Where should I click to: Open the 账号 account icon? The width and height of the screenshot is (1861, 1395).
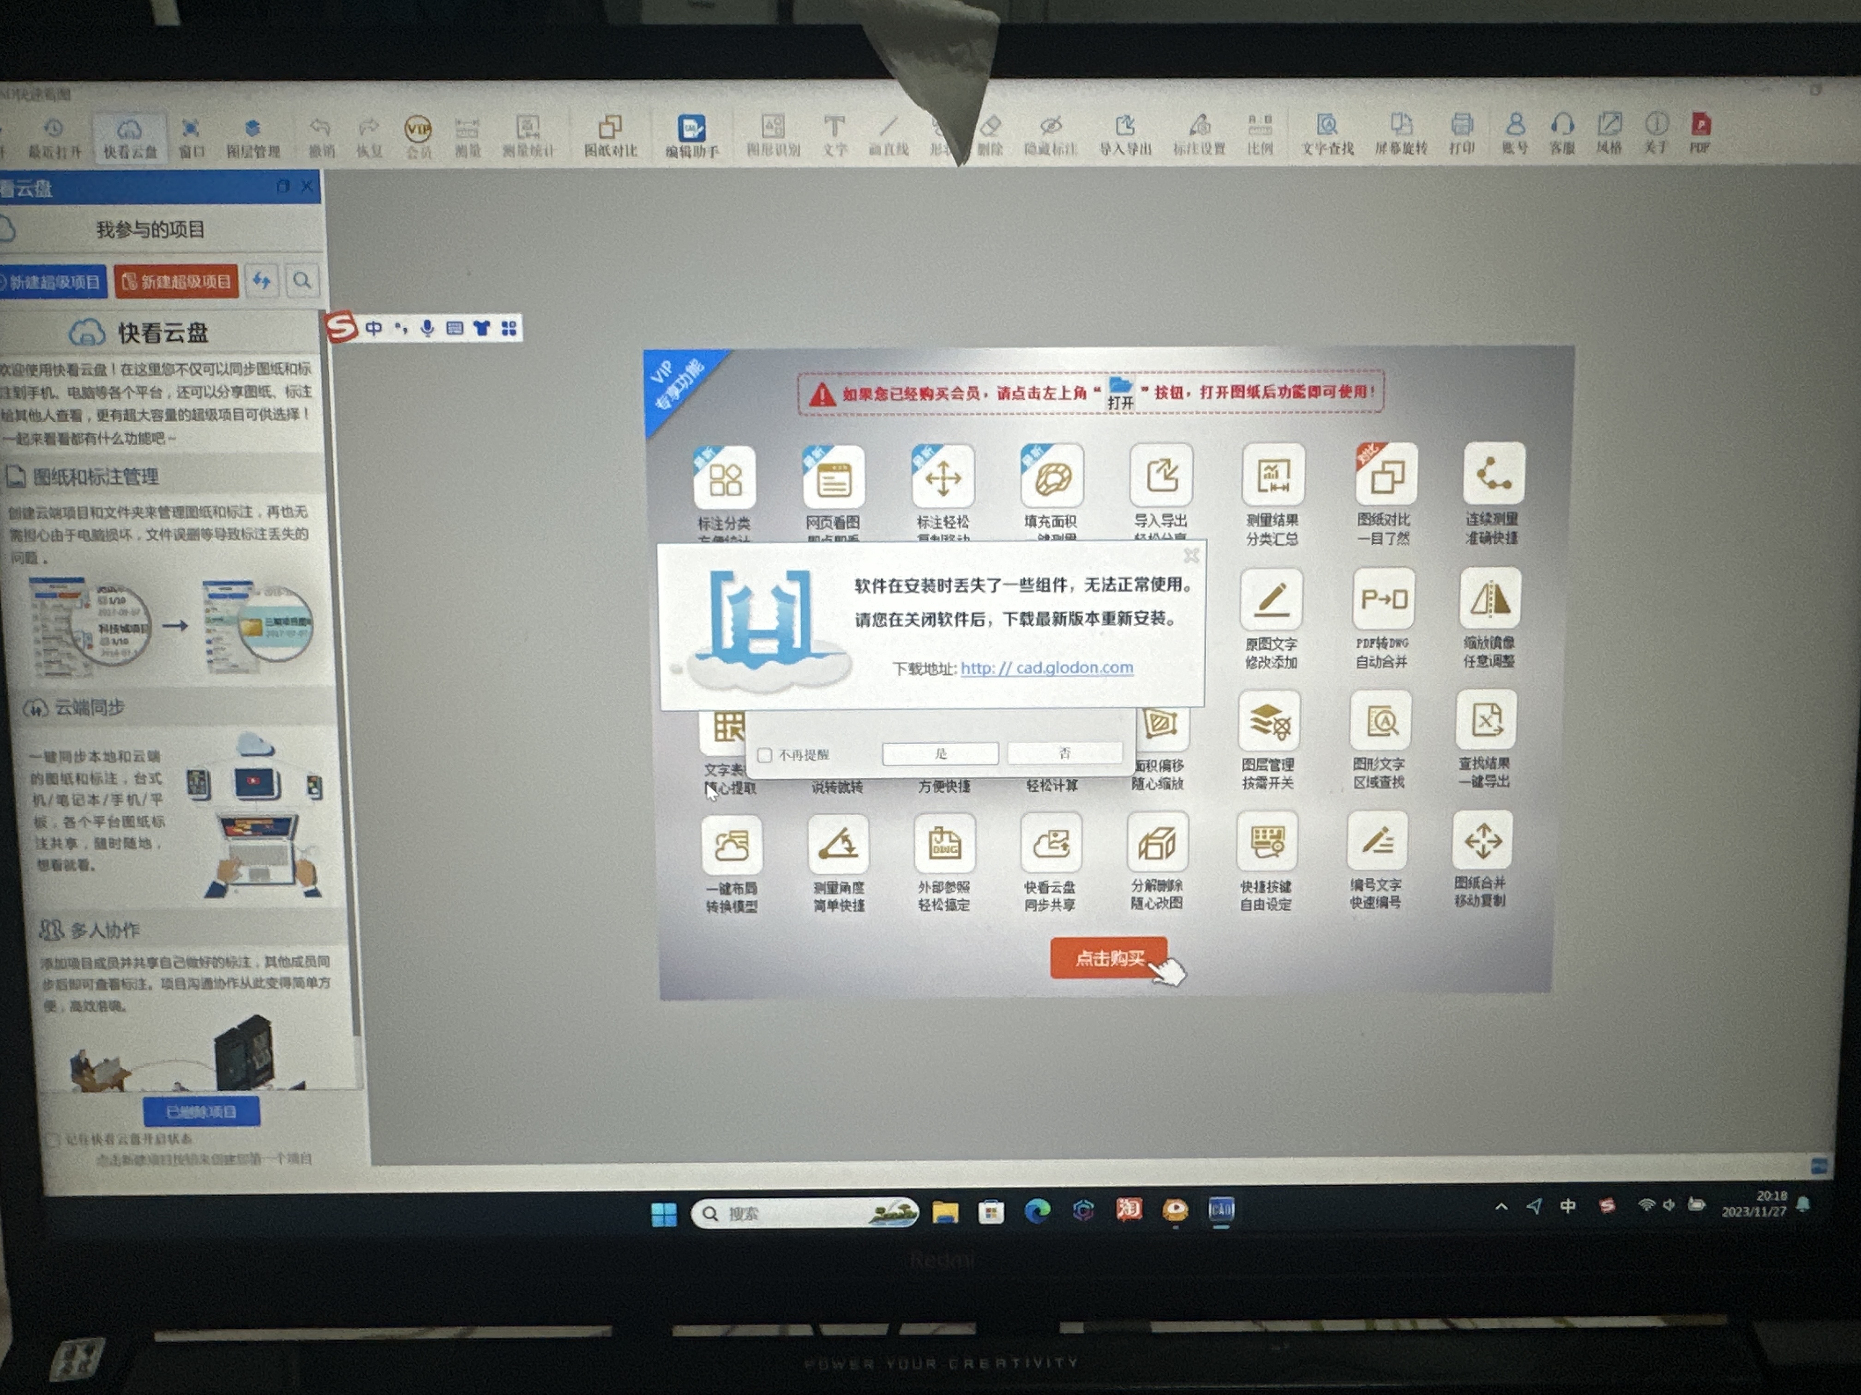(1515, 133)
